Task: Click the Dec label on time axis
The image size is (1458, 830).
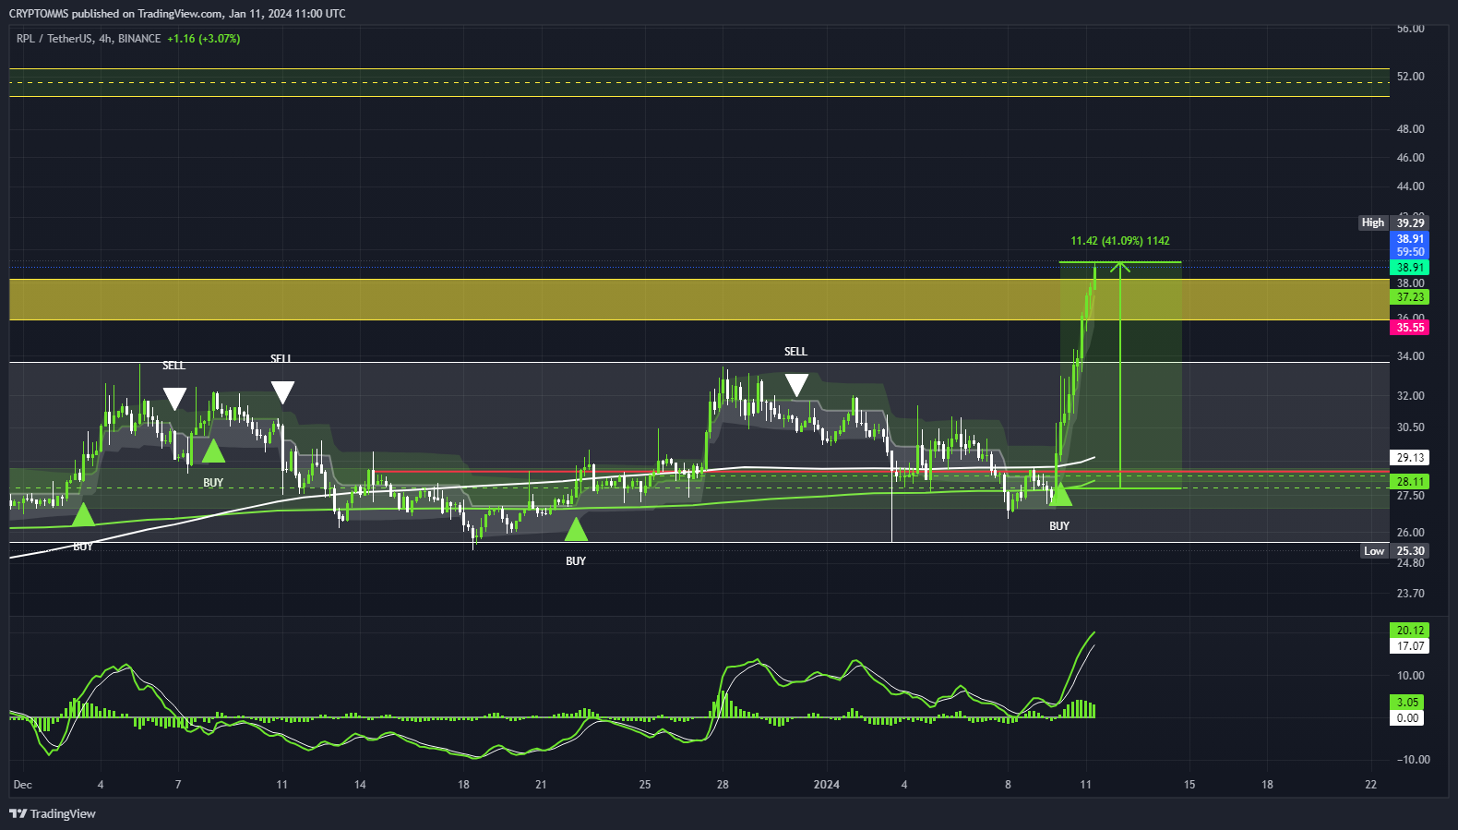Action: coord(22,785)
